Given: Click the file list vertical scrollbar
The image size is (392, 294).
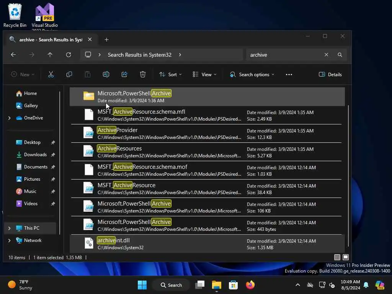Looking at the screenshot, I should (x=348, y=175).
